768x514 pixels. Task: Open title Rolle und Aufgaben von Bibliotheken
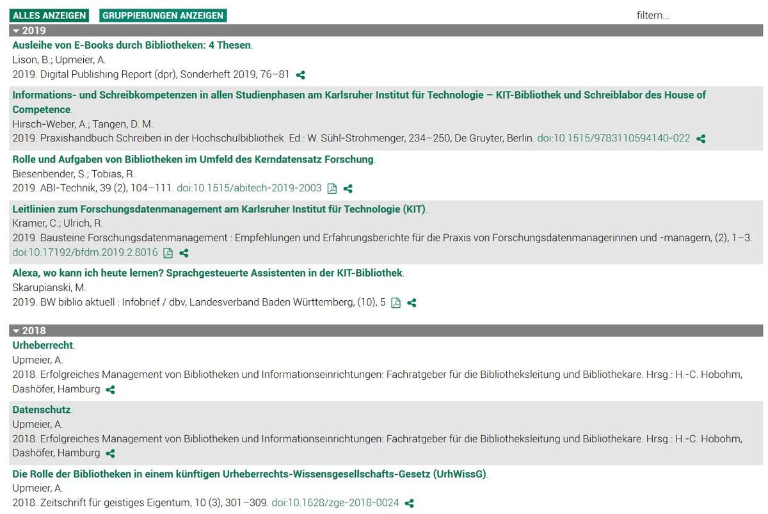tap(193, 159)
